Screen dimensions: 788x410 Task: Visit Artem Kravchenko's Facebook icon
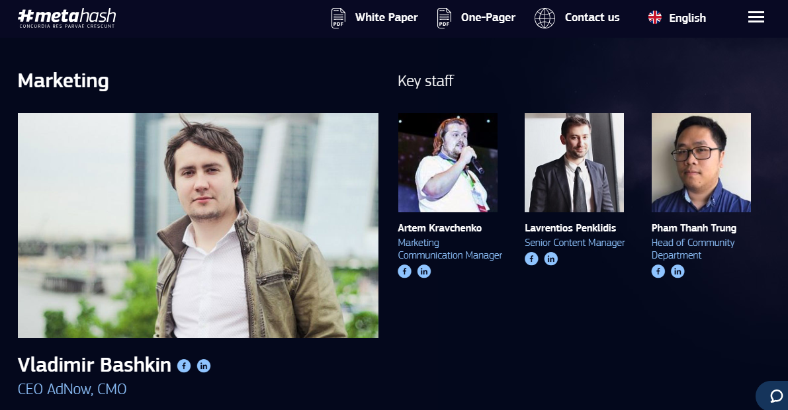tap(404, 271)
